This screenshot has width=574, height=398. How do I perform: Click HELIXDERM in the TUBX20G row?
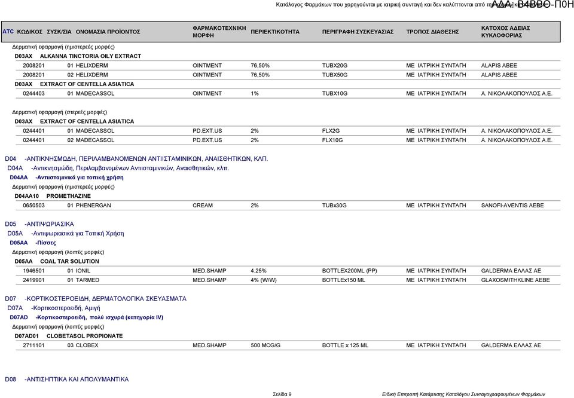92,66
